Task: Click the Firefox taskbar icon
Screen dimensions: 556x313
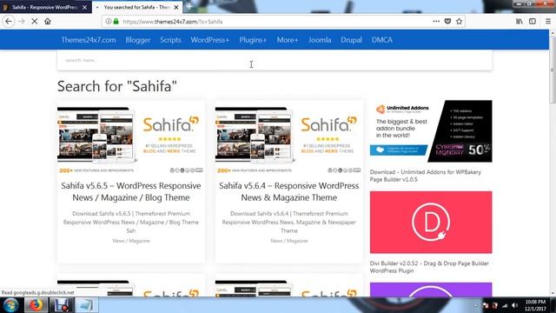Action: (x=36, y=305)
